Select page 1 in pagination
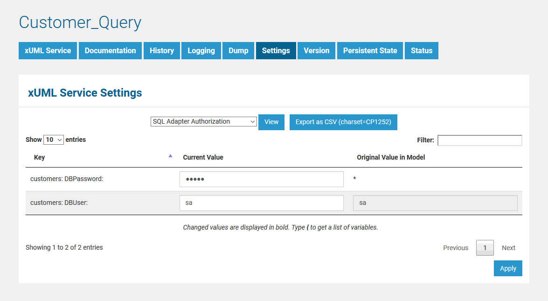Screen dimensions: 548x301 (x=485, y=248)
